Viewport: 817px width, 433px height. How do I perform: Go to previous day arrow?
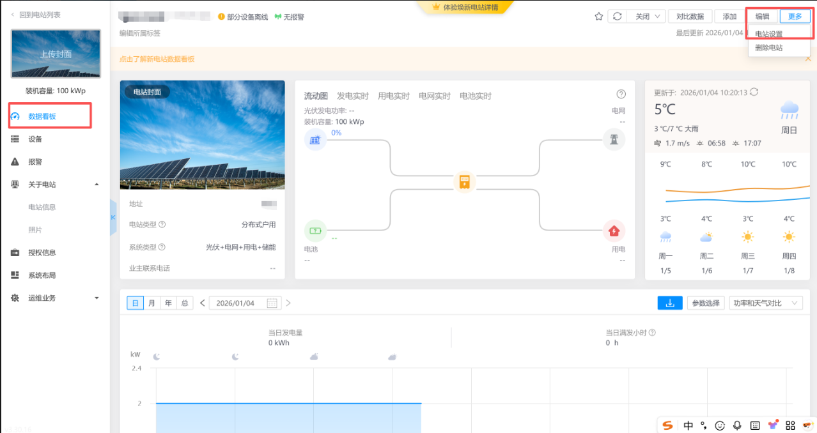pos(203,303)
